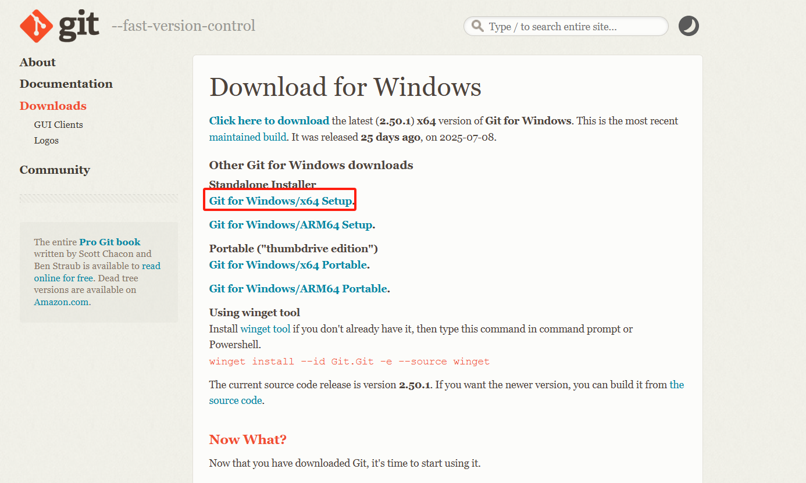This screenshot has height=483, width=806.
Task: Toggle dark mode moon icon
Action: pyautogui.click(x=689, y=26)
